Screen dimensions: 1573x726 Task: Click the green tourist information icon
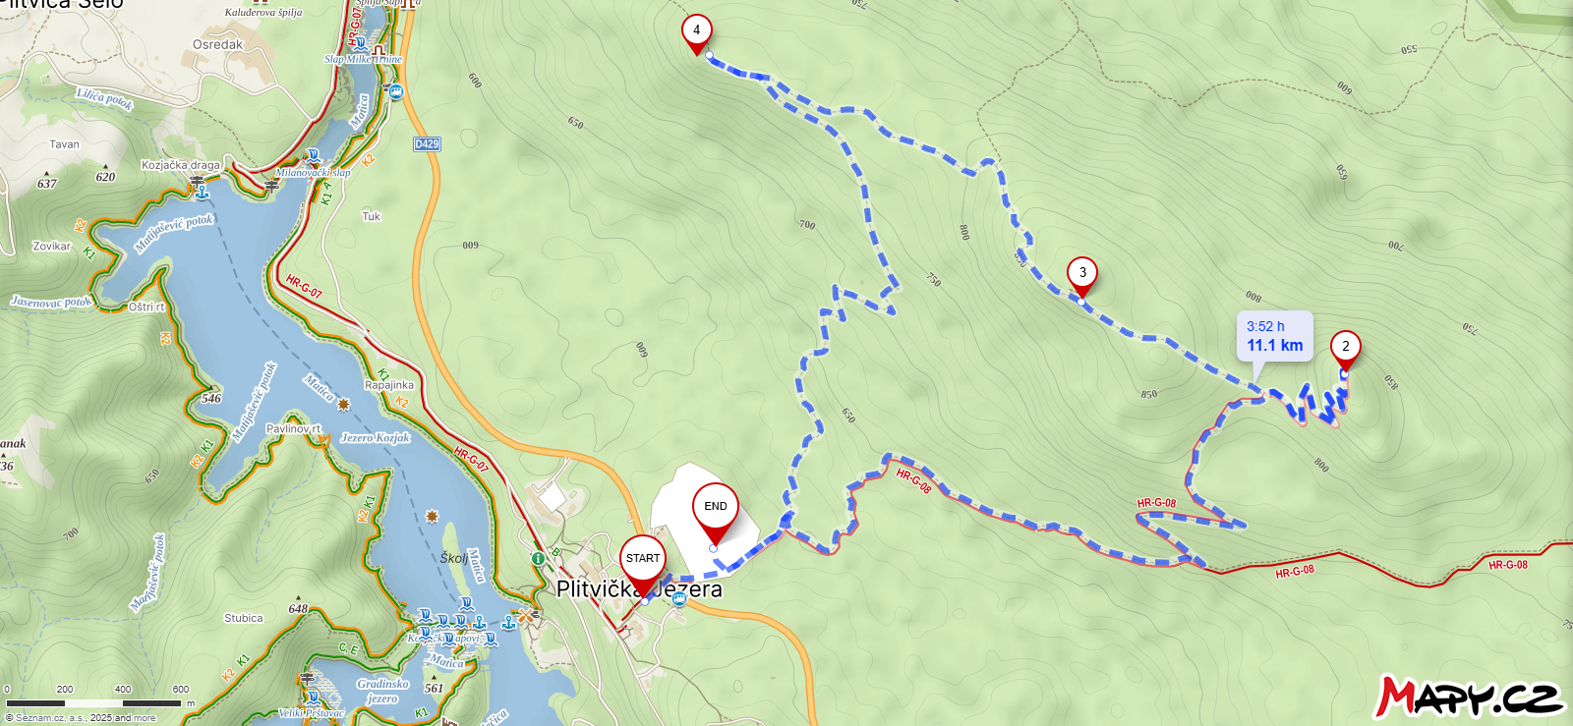538,558
